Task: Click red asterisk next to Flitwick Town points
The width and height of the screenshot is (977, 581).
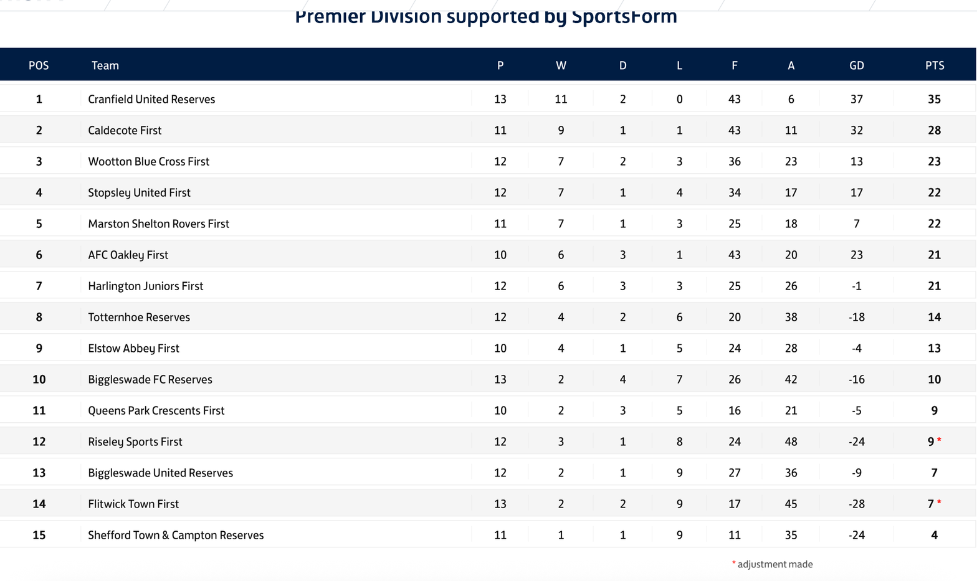Action: click(939, 503)
